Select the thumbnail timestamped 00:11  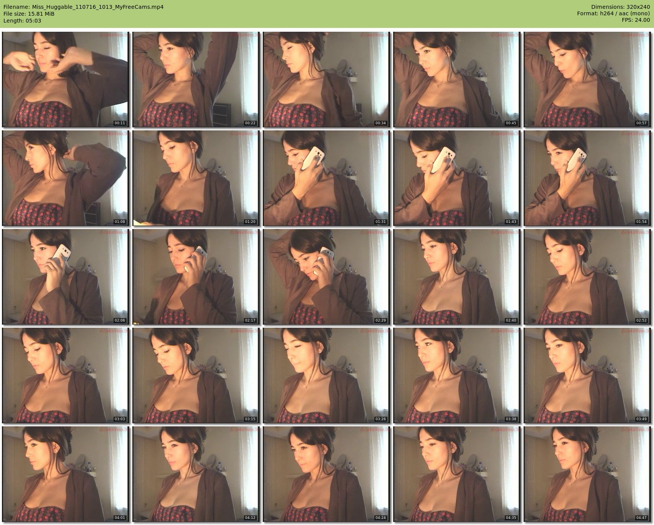[65, 80]
